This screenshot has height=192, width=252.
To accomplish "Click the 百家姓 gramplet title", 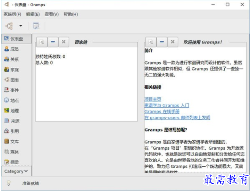I will click(x=81, y=42).
